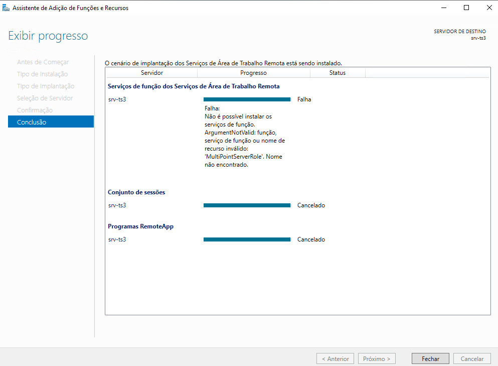Click the Status column header
Viewport: 498px width, 366px height.
pos(337,72)
